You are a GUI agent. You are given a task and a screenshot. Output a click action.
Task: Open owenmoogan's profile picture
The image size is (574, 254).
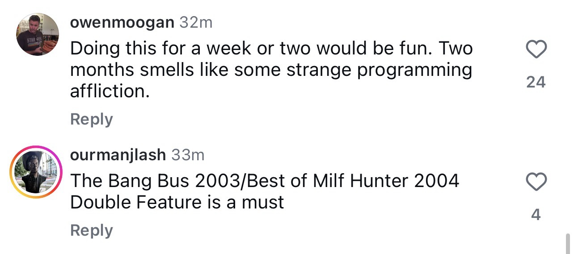tap(38, 34)
